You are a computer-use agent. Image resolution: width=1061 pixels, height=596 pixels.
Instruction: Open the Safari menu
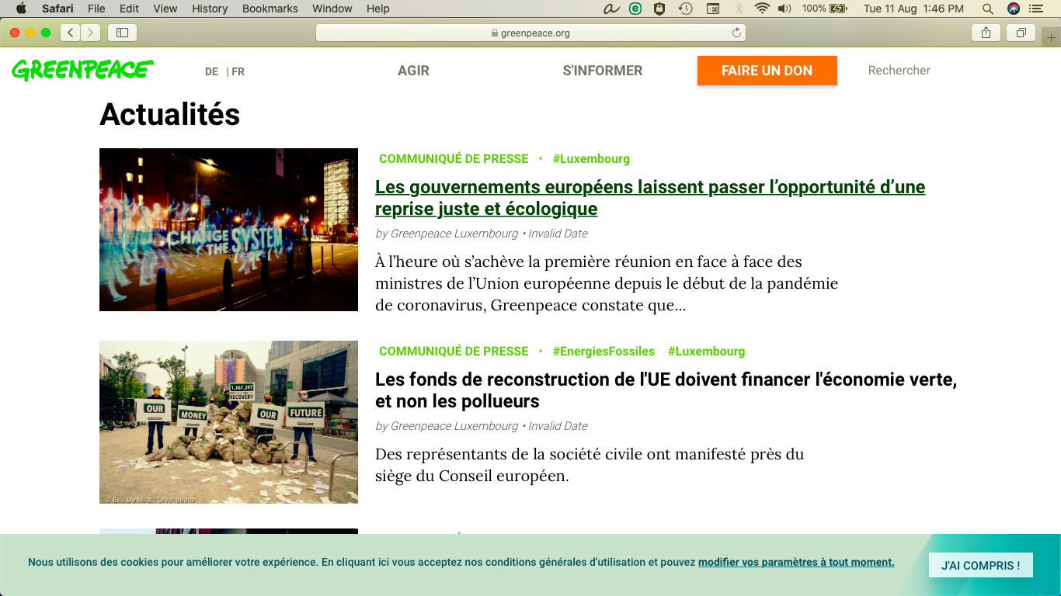click(x=58, y=9)
